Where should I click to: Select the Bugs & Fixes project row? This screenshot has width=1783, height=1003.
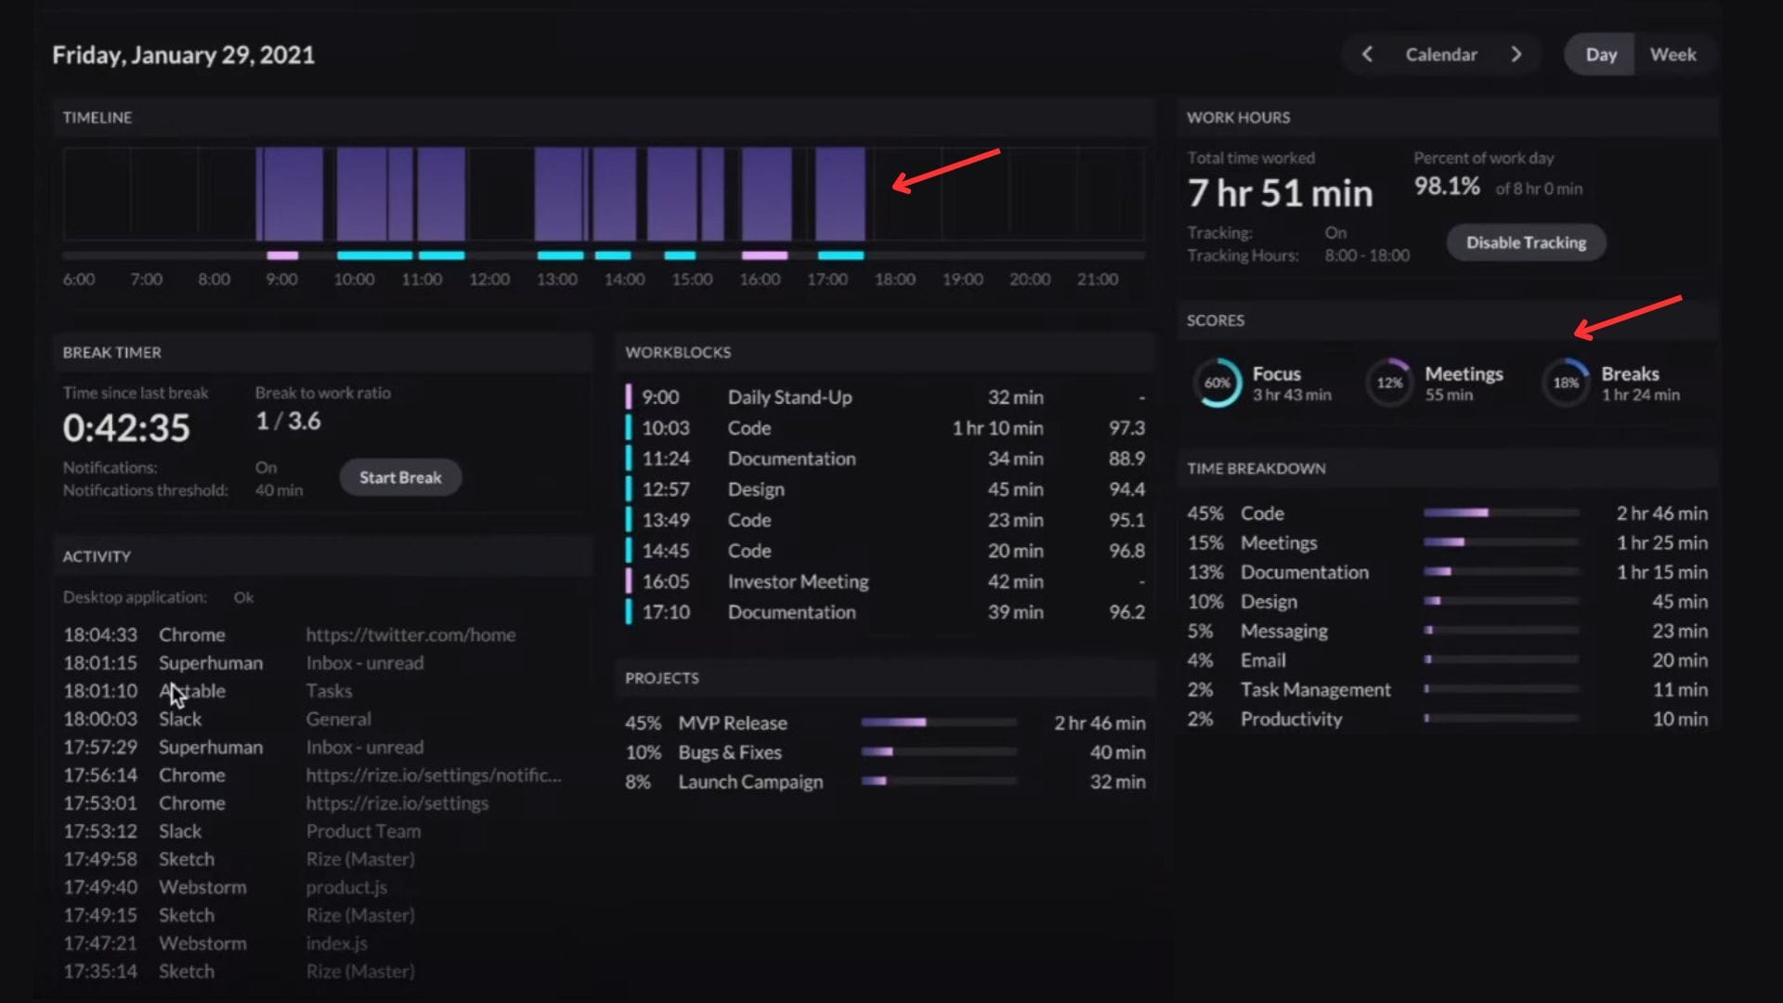click(x=730, y=752)
